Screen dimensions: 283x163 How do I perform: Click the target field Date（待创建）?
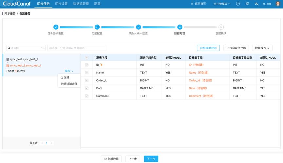pos(198,88)
